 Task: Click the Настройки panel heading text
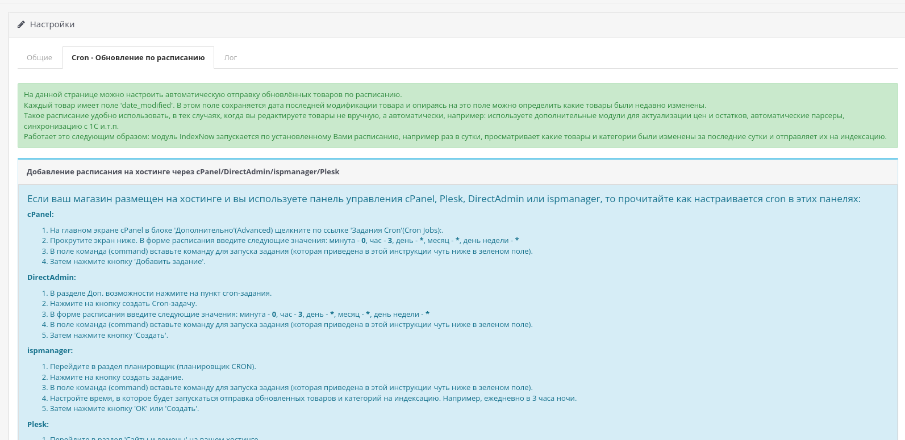pos(52,24)
